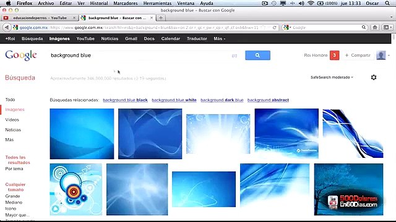The width and height of the screenshot is (396, 222).
Task: Select Todos los resultados filter
Action: pos(17,160)
